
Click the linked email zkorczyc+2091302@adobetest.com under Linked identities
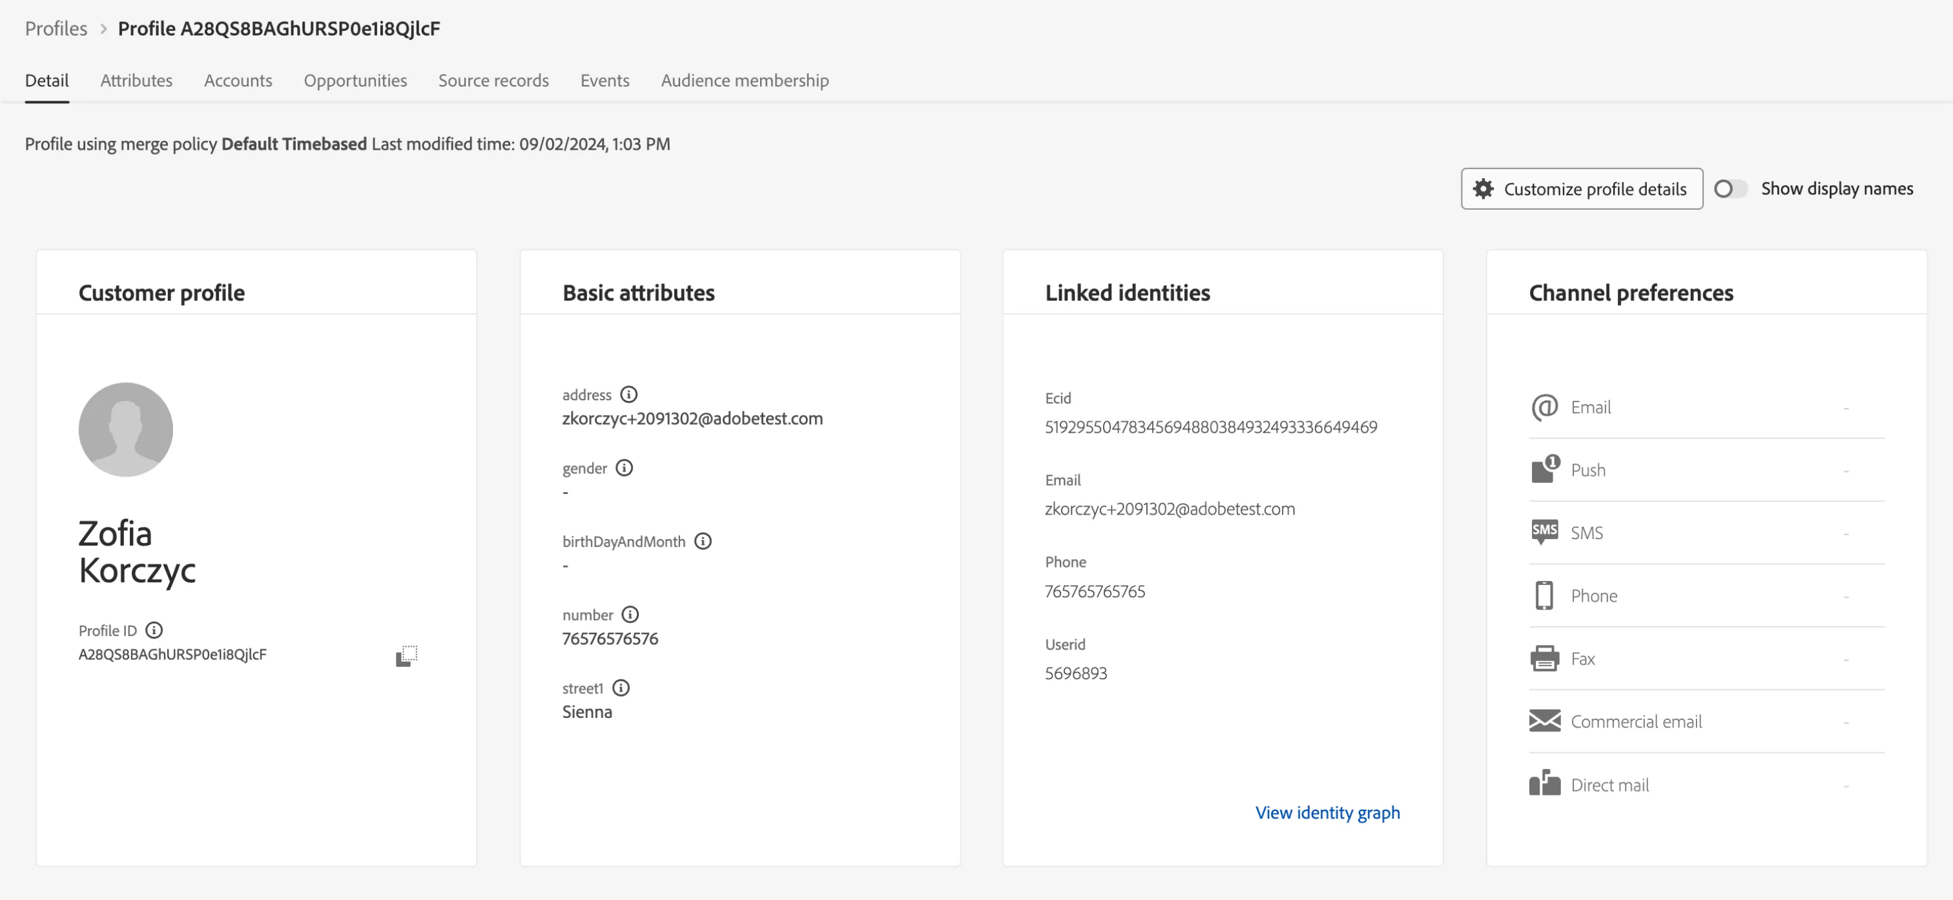[1170, 509]
